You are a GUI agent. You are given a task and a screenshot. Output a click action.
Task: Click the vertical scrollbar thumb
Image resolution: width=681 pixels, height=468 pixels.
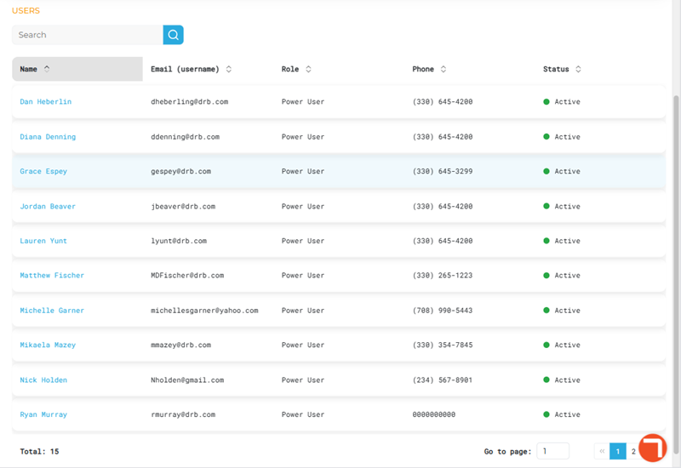pos(676,273)
